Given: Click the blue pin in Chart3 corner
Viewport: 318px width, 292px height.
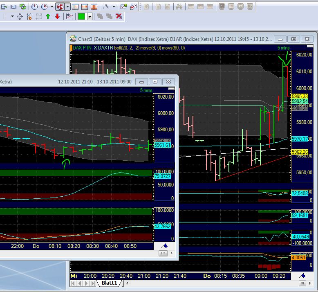Looking at the screenshot, I should (303, 276).
